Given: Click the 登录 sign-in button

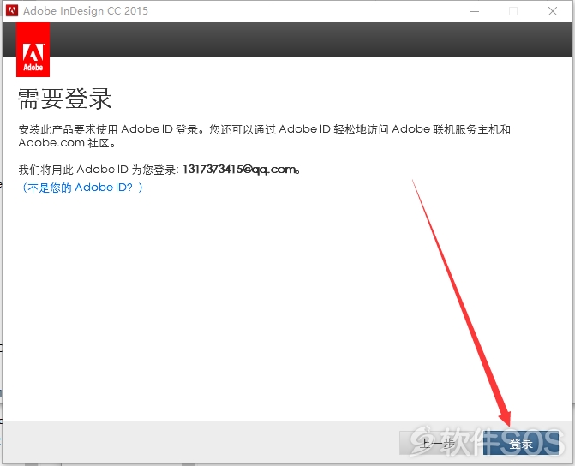Looking at the screenshot, I should [521, 443].
